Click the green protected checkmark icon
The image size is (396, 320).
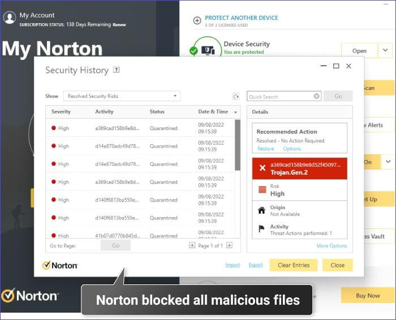click(193, 51)
